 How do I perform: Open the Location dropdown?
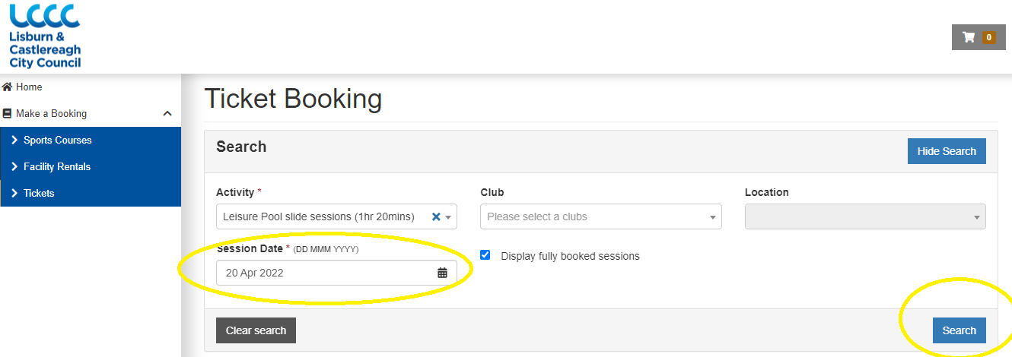click(x=865, y=216)
